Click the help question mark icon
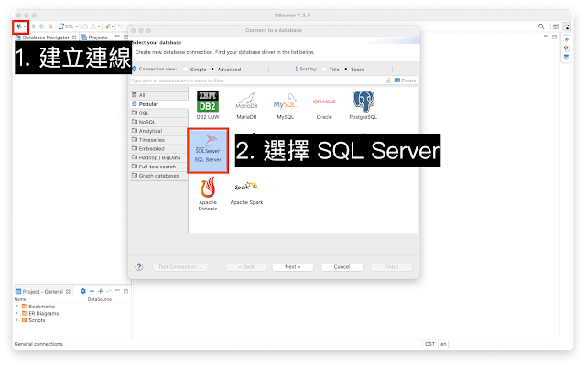 [139, 267]
